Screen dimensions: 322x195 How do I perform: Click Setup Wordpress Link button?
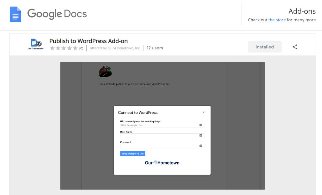133,154
